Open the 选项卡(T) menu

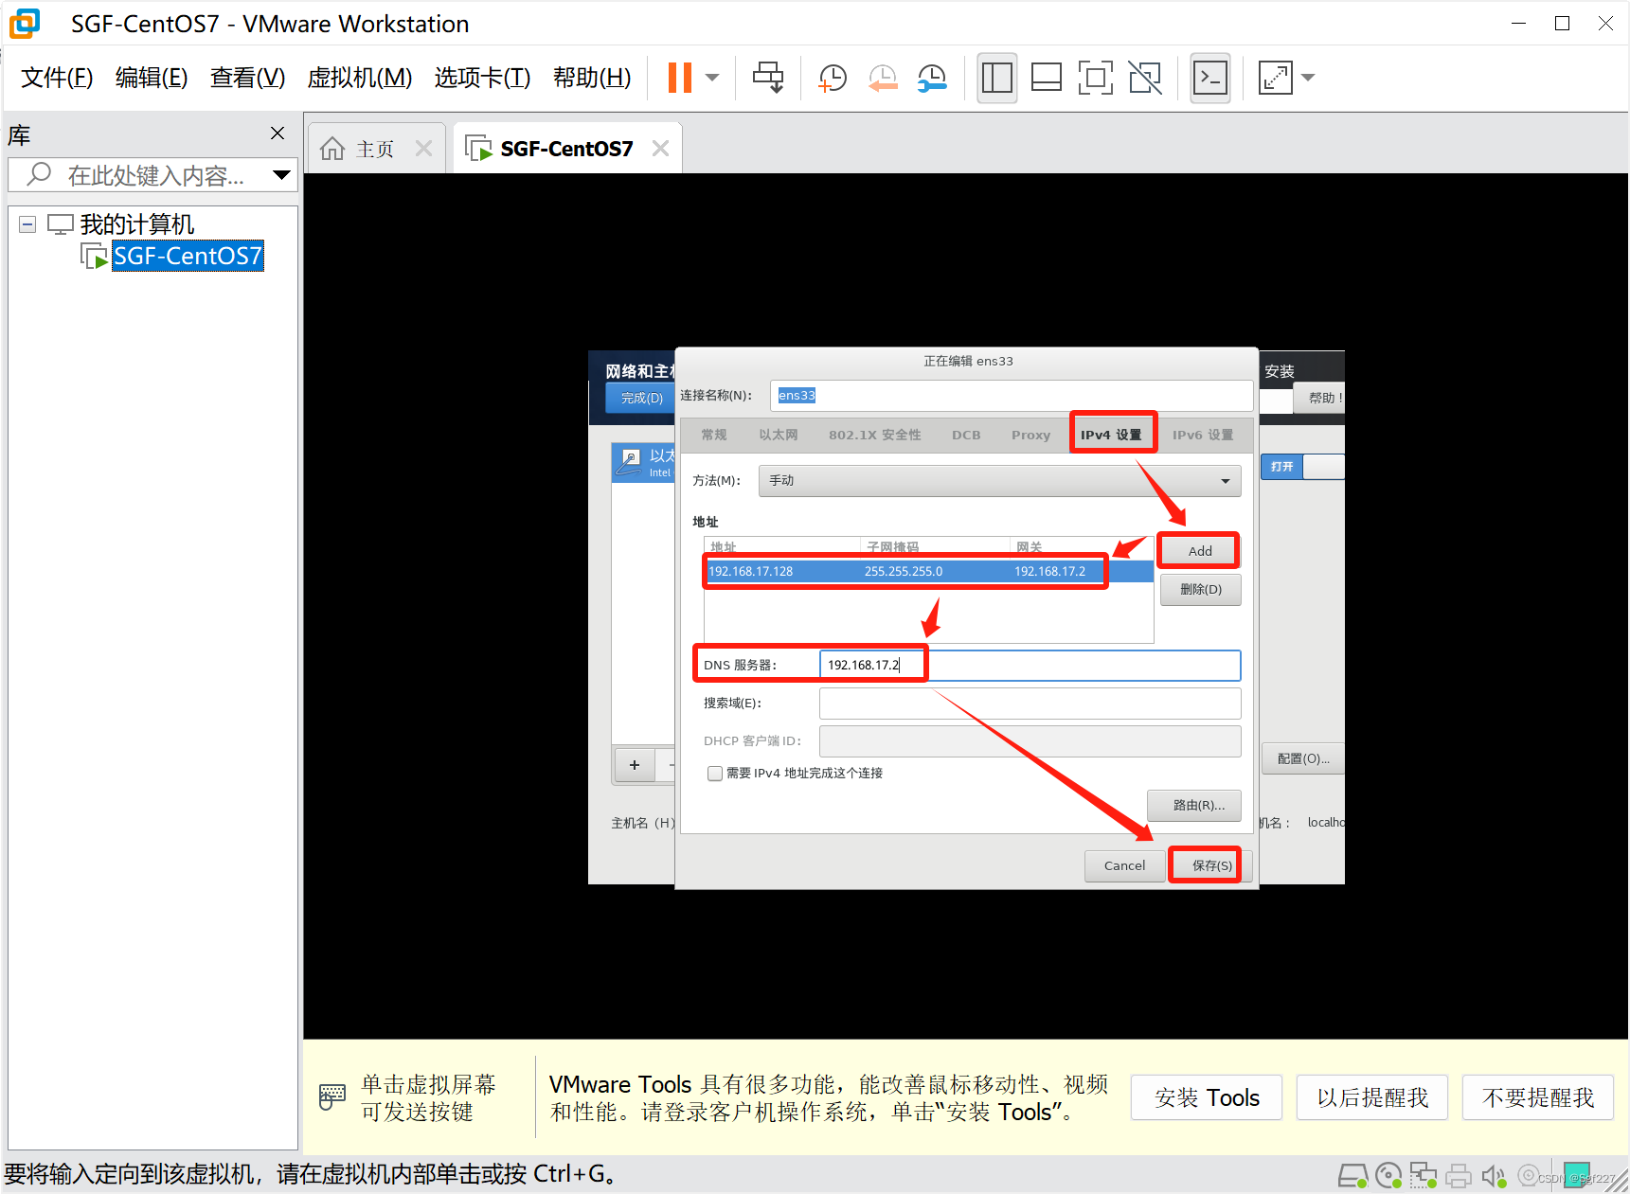[482, 78]
